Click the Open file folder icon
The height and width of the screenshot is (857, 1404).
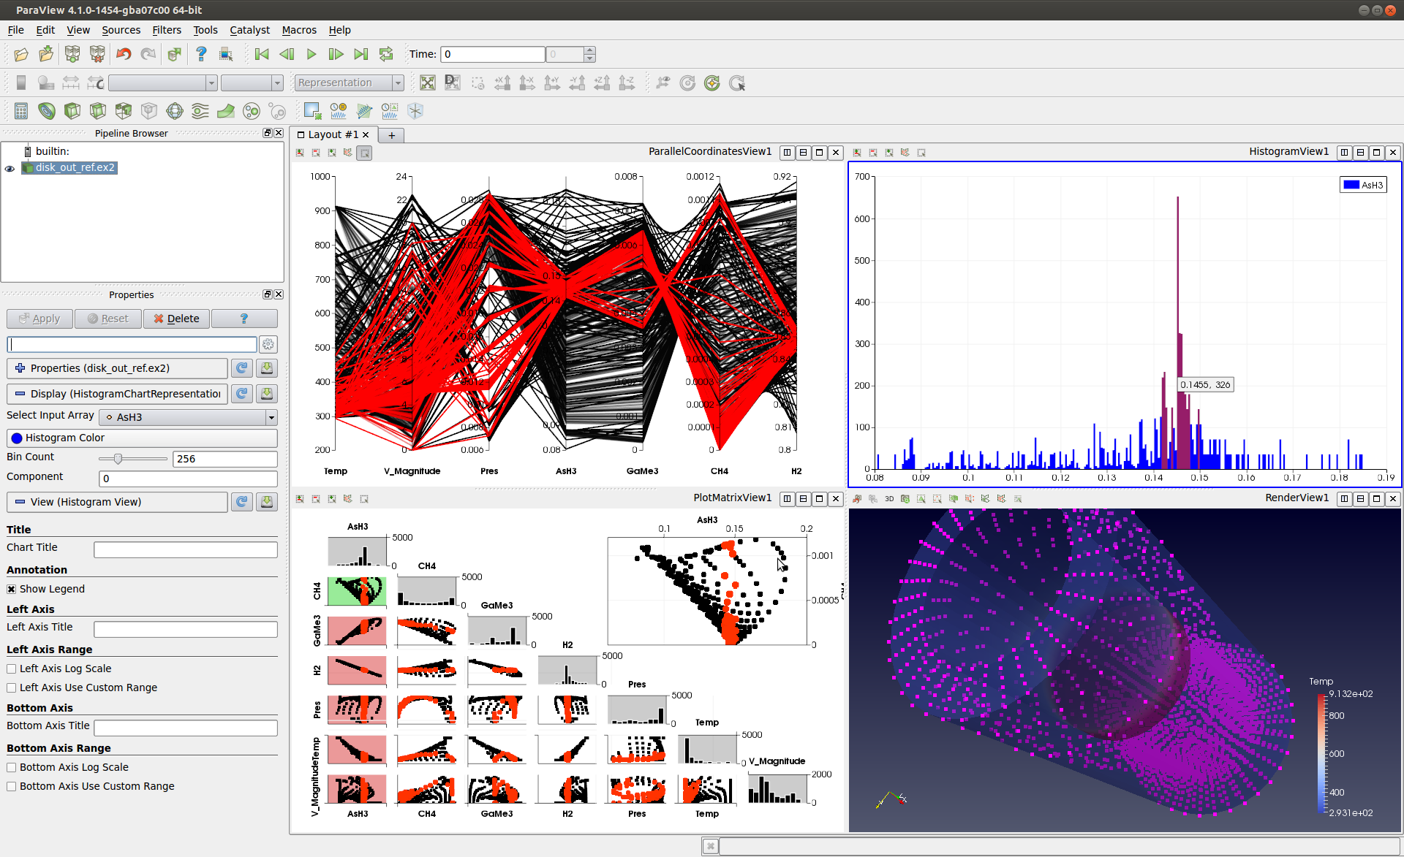point(21,54)
